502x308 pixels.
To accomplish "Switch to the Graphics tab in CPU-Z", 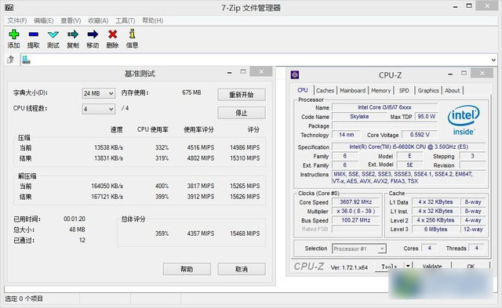I will coord(428,90).
